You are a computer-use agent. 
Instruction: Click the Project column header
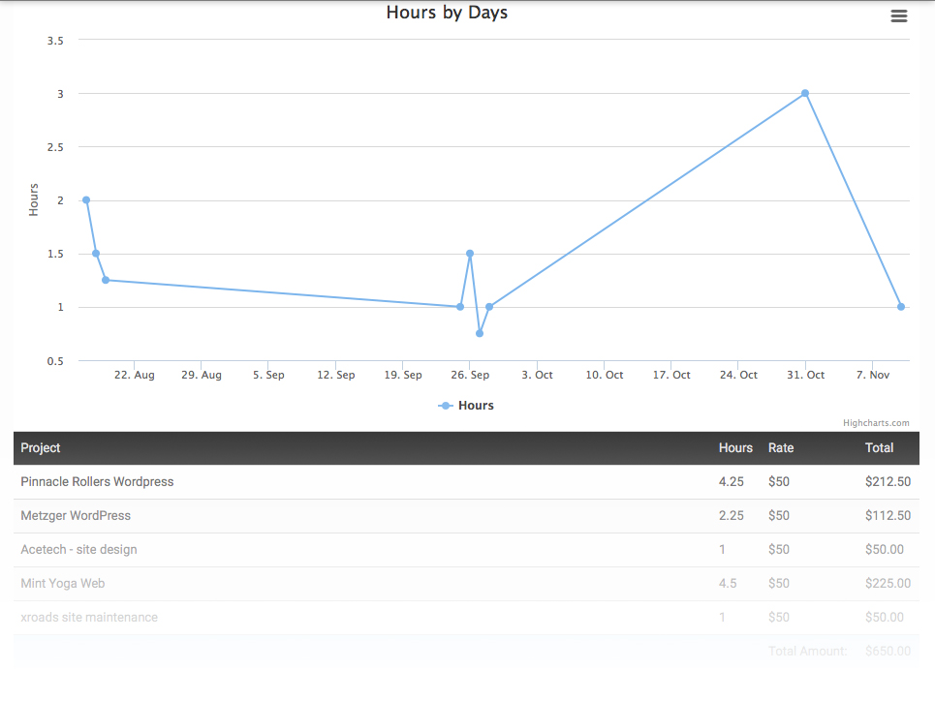click(41, 448)
